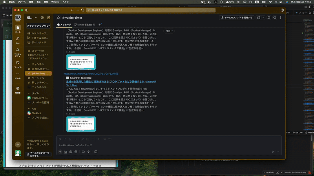Expand huddle options dropdown arrow
Viewport: 314px width, 176px height.
(x=263, y=18)
